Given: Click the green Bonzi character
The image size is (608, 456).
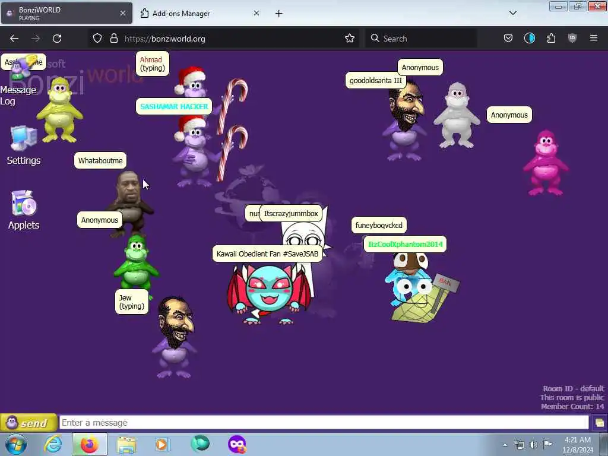Looking at the screenshot, I should pyautogui.click(x=136, y=262).
